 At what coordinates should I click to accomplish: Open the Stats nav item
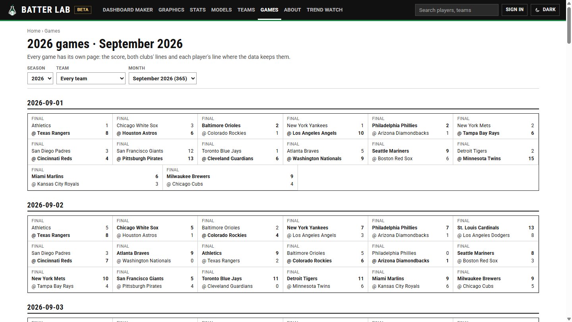tap(198, 10)
